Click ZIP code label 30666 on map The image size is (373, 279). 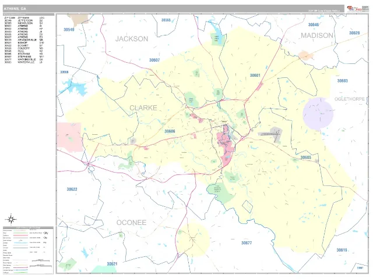pyautogui.click(x=64, y=72)
